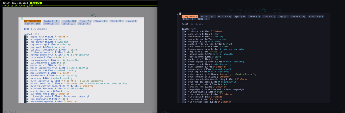Click the bullet icon beside nvim-lspconfig in dark window
Screen dimensions: 345x113
(x=185, y=74)
